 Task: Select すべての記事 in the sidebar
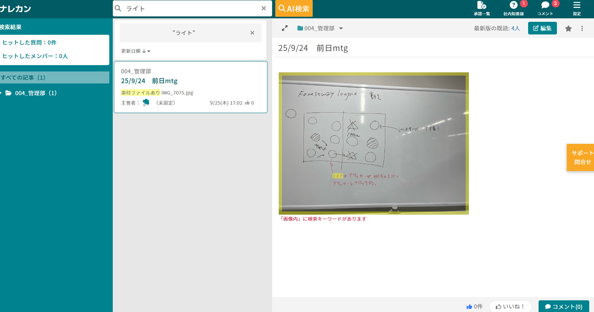[x=23, y=77]
